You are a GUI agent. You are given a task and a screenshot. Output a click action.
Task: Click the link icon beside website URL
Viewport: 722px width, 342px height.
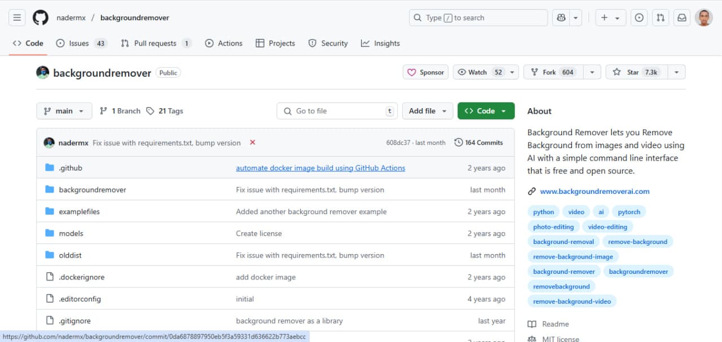click(x=531, y=192)
